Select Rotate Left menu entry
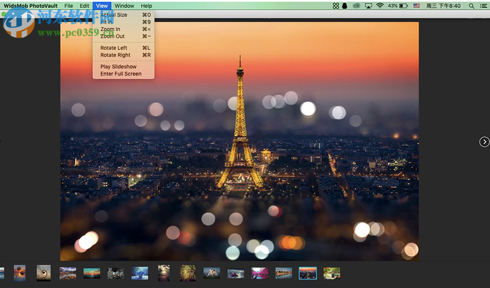Viewport: 490px width, 288px height. pyautogui.click(x=123, y=48)
